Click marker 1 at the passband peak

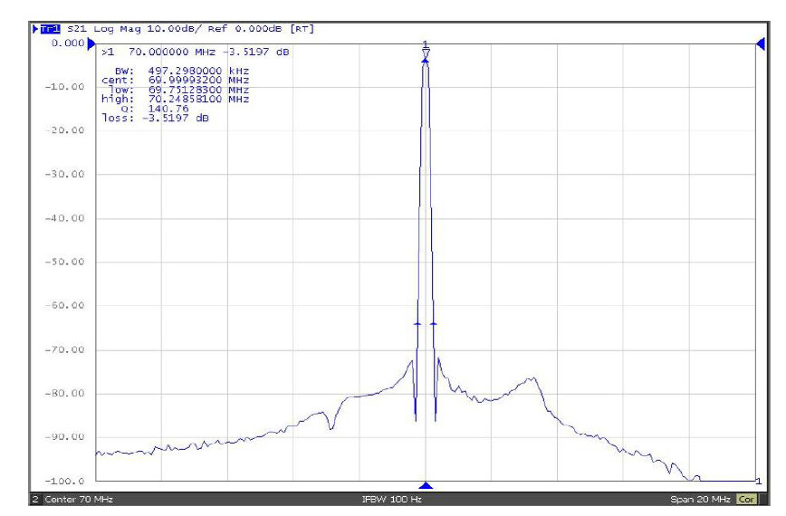426,53
